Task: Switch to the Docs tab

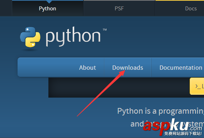Action: click(191, 8)
